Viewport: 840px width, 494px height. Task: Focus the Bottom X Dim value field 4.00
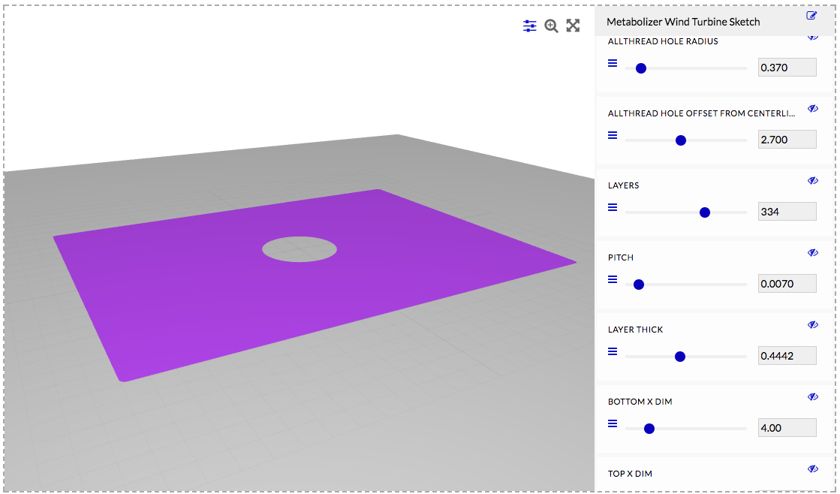tap(787, 428)
